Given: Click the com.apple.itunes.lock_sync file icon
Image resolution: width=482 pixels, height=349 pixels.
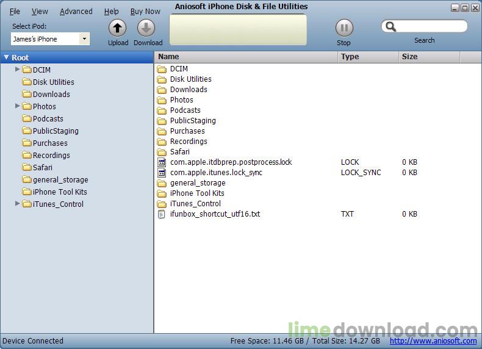Looking at the screenshot, I should (162, 173).
